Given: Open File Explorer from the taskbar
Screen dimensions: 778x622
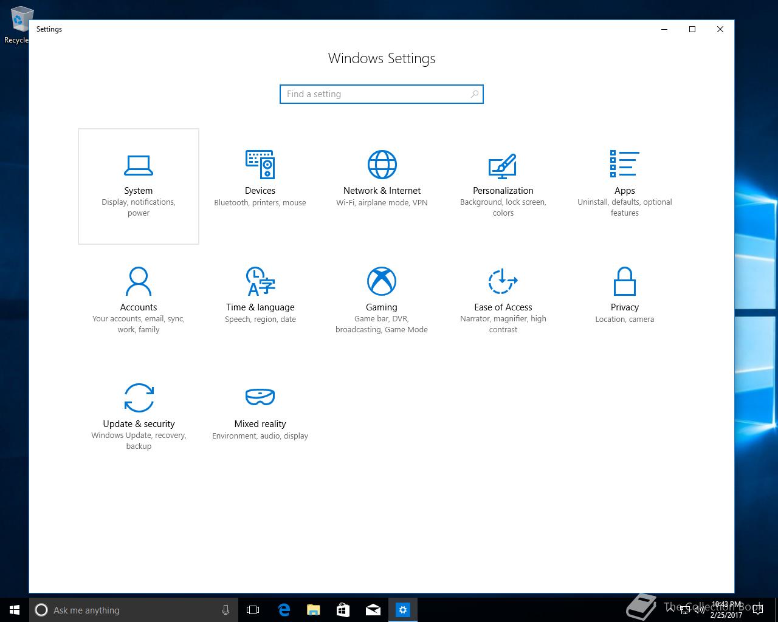Looking at the screenshot, I should point(313,610).
